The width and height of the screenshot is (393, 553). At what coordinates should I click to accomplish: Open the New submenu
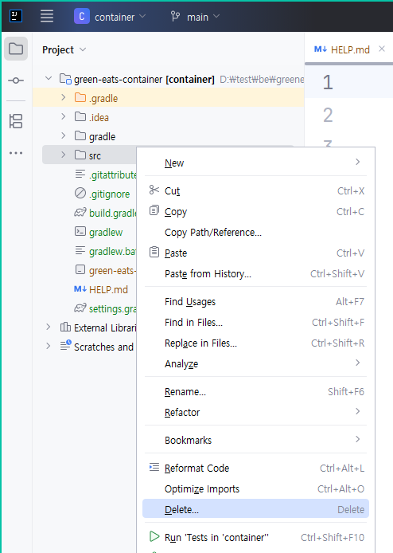tap(255, 163)
